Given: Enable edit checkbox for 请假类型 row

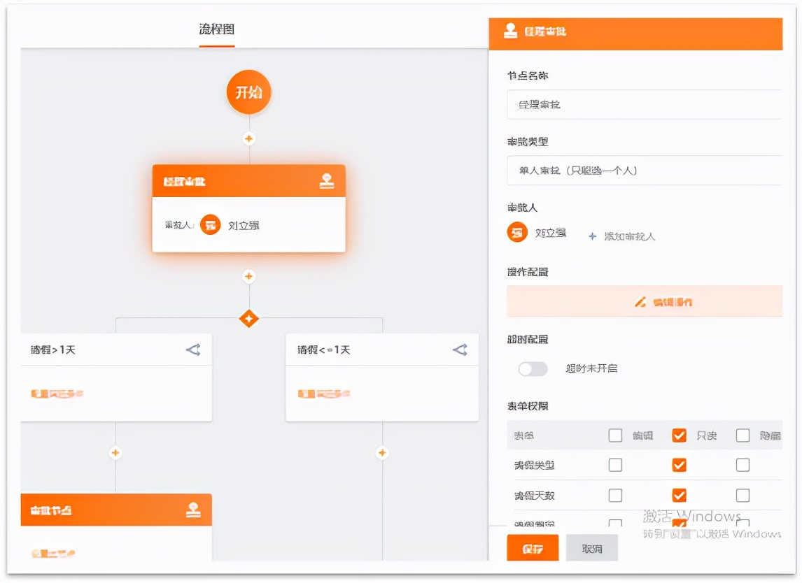Looking at the screenshot, I should tap(615, 465).
